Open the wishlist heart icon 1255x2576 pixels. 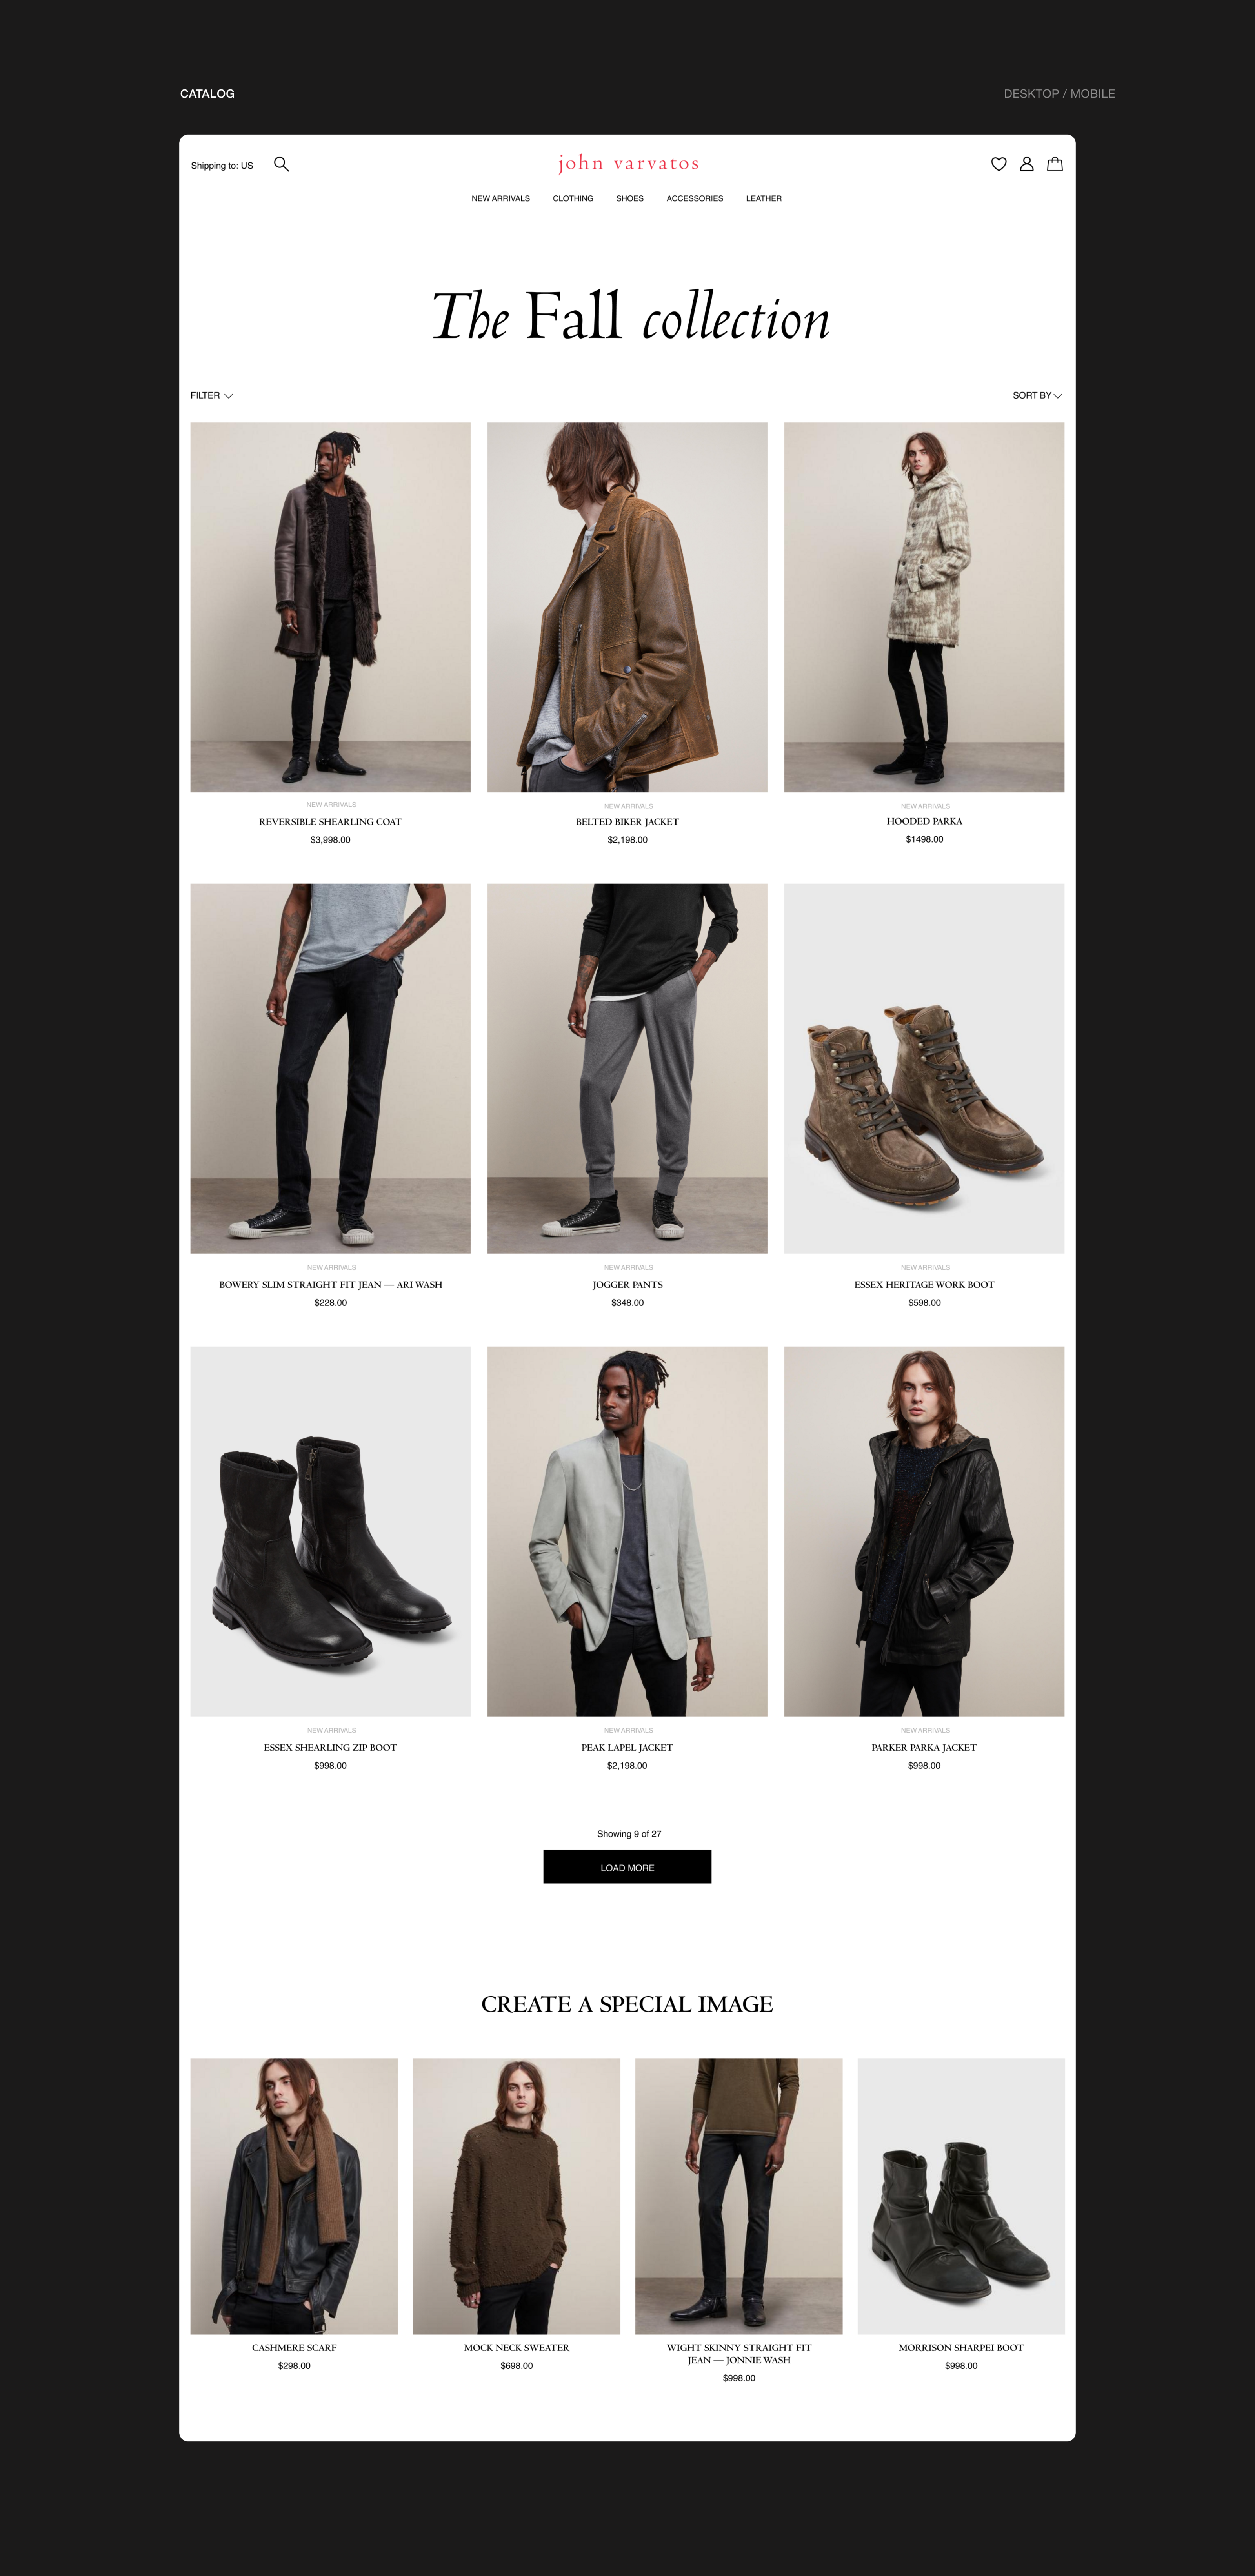point(998,164)
